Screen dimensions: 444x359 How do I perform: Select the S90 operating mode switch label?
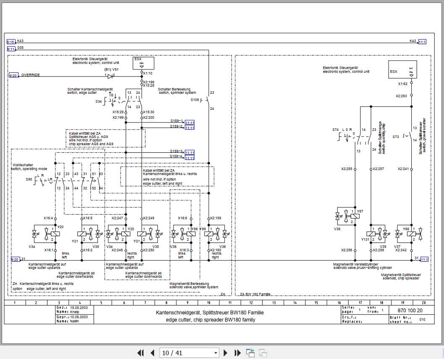[x=29, y=179]
